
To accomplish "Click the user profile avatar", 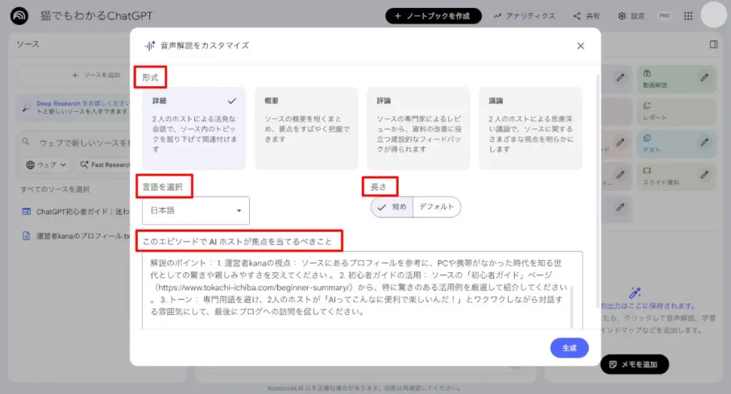I will coord(714,15).
